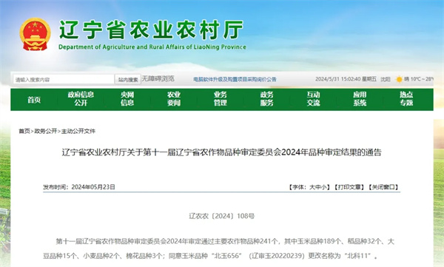Click the search input field
The image size is (444, 267).
(64, 80)
